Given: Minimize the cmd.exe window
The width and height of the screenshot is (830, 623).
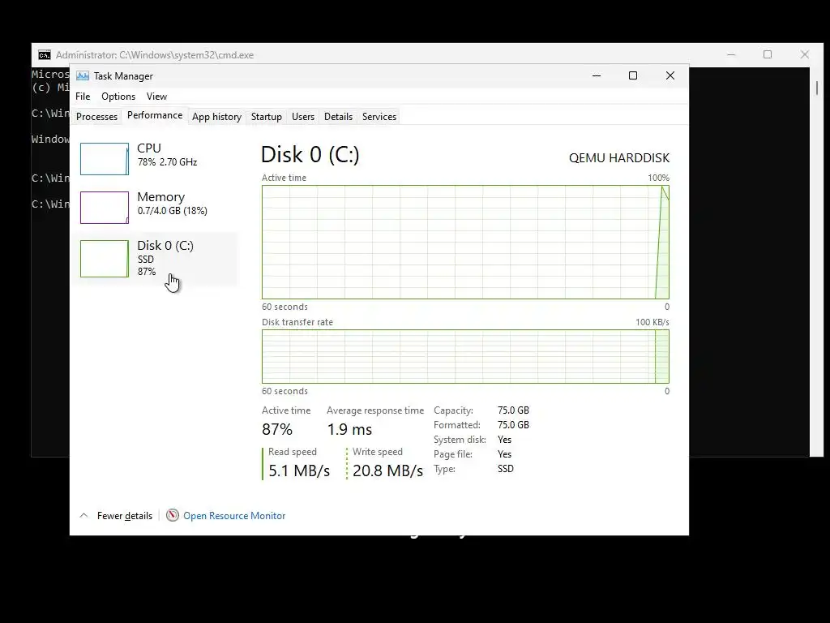Looking at the screenshot, I should (731, 54).
